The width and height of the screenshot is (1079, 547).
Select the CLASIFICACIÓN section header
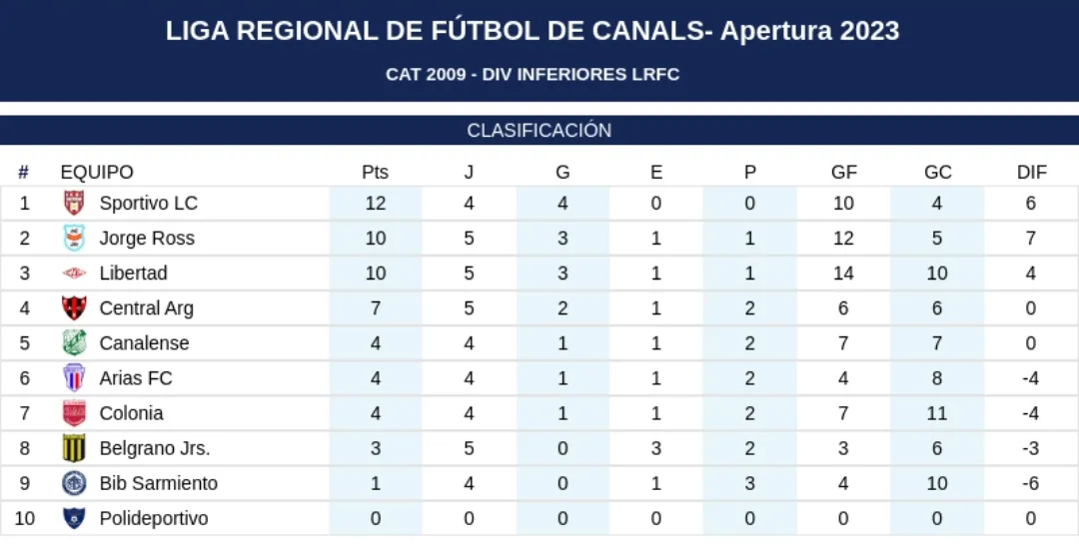[539, 131]
